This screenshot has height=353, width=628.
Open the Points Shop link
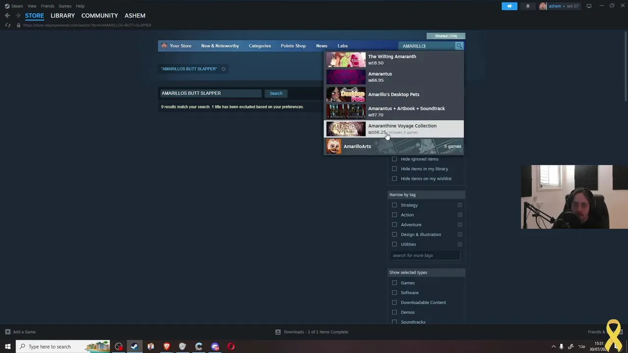(293, 46)
